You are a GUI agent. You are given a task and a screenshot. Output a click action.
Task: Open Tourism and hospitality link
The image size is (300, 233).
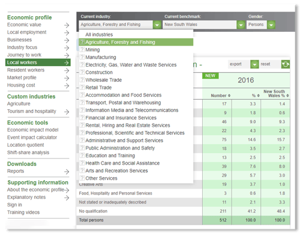coord(32,111)
